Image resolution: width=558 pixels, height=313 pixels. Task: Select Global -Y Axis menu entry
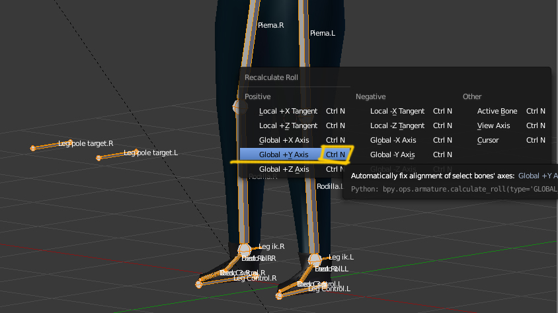coord(406,155)
